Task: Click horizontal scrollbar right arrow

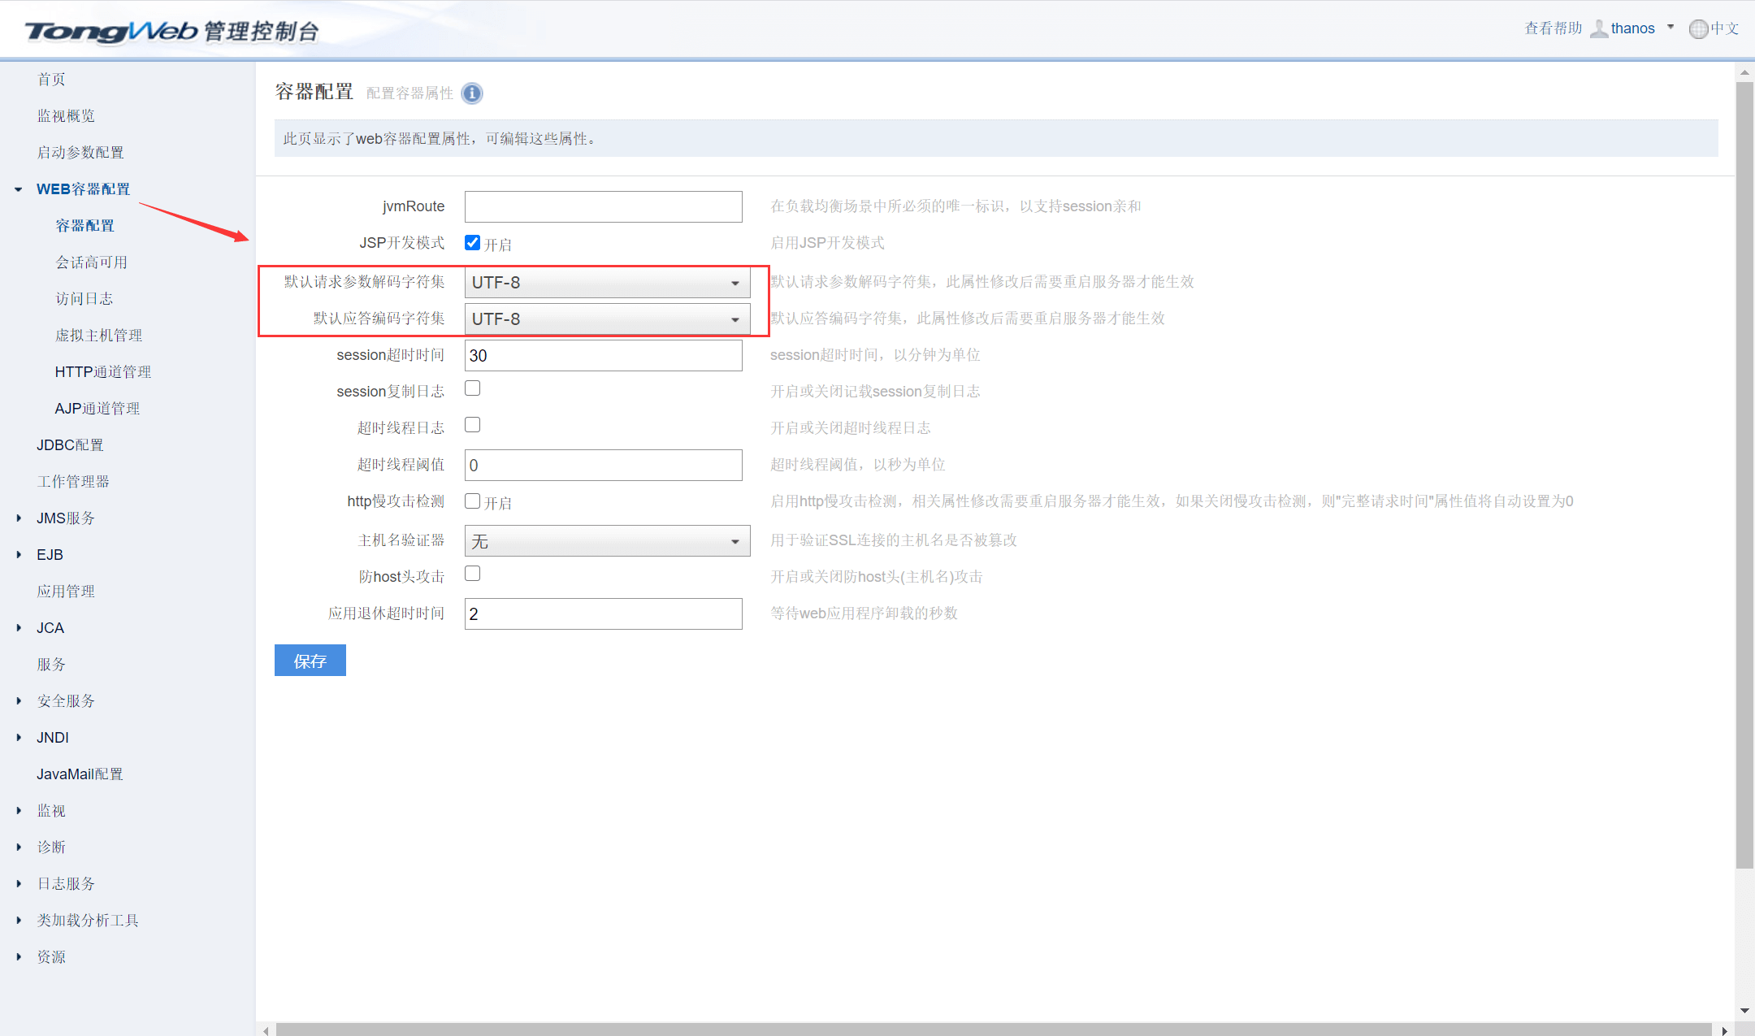Action: [1724, 1030]
